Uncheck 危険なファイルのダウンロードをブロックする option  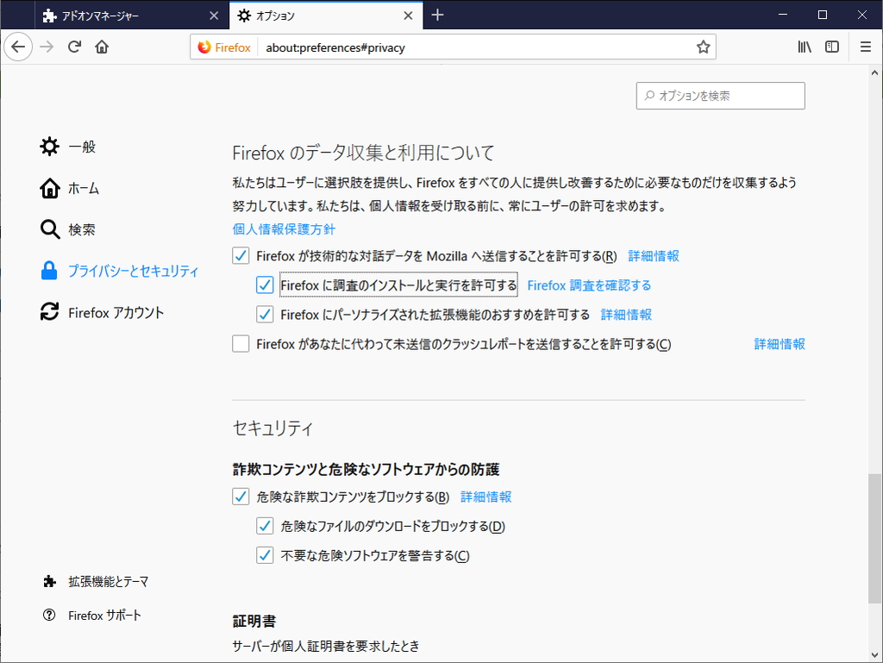coord(265,526)
